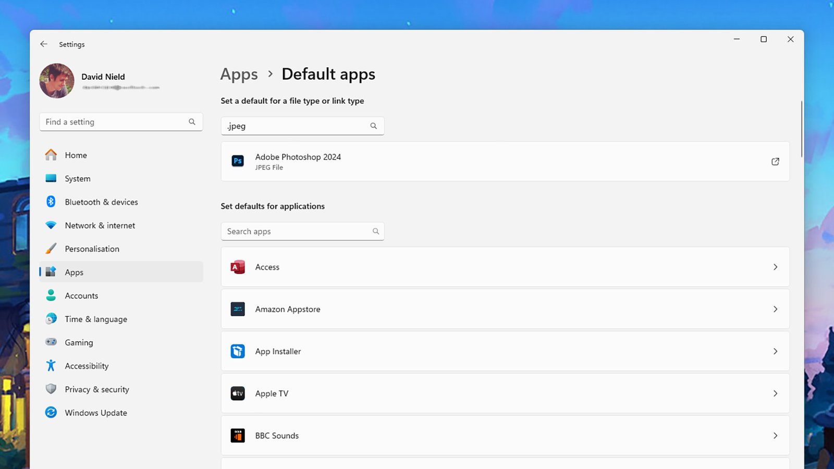
Task: Click the Amazon Appstore icon
Action: (238, 309)
